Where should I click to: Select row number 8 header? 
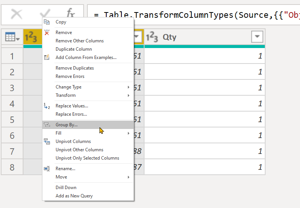tap(12, 167)
